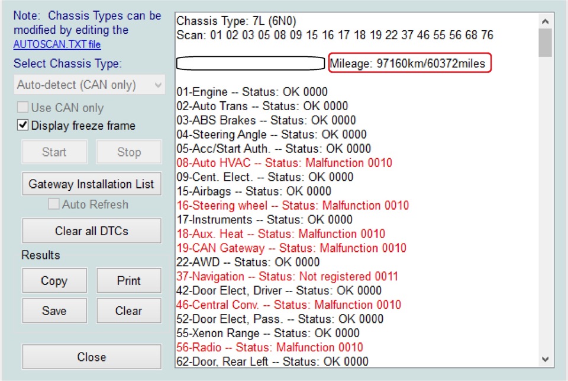Select 05-Acc/Start Auth. status row

tap(273, 148)
